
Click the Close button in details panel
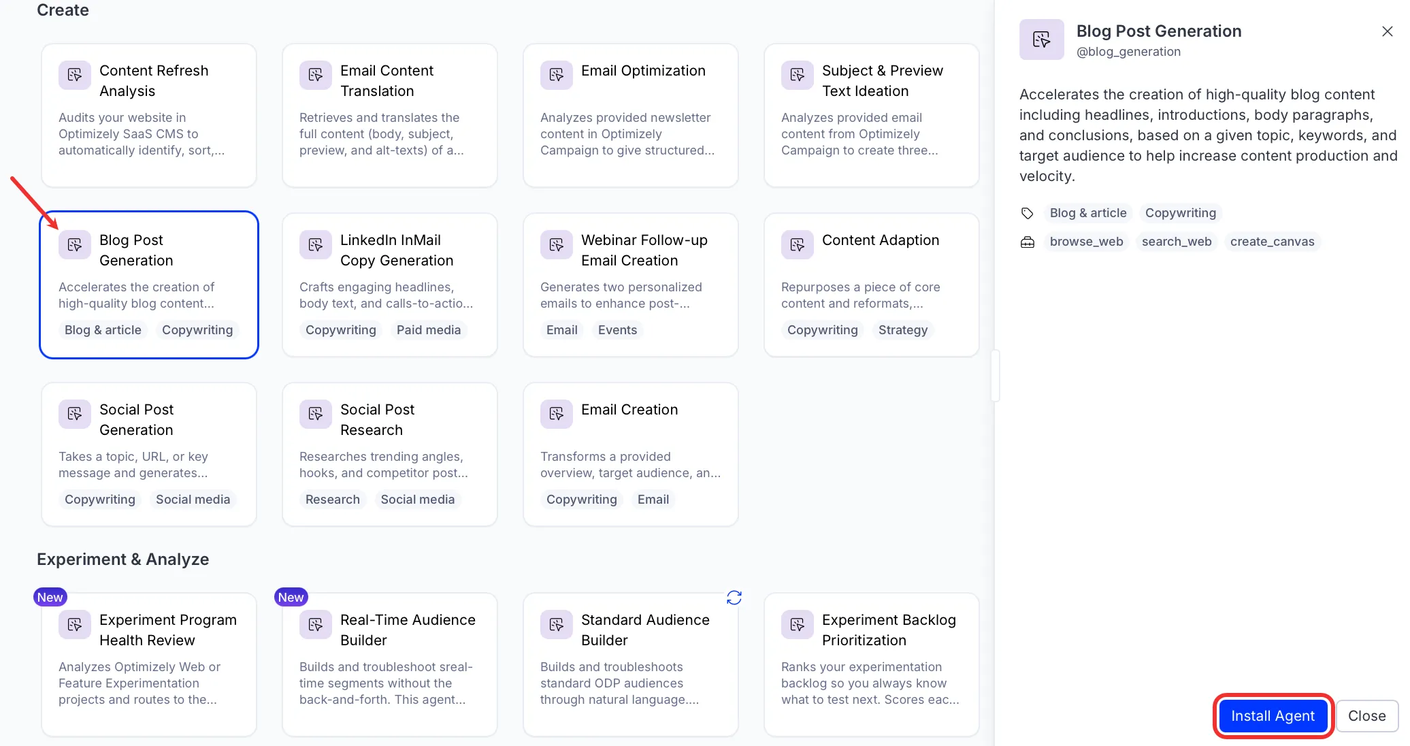[x=1367, y=716]
